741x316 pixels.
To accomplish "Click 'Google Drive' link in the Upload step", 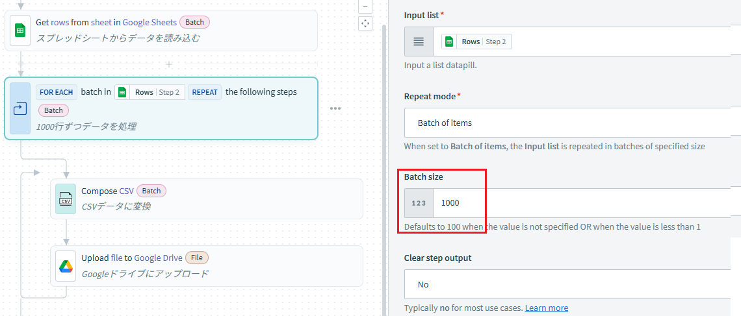I will pos(159,258).
